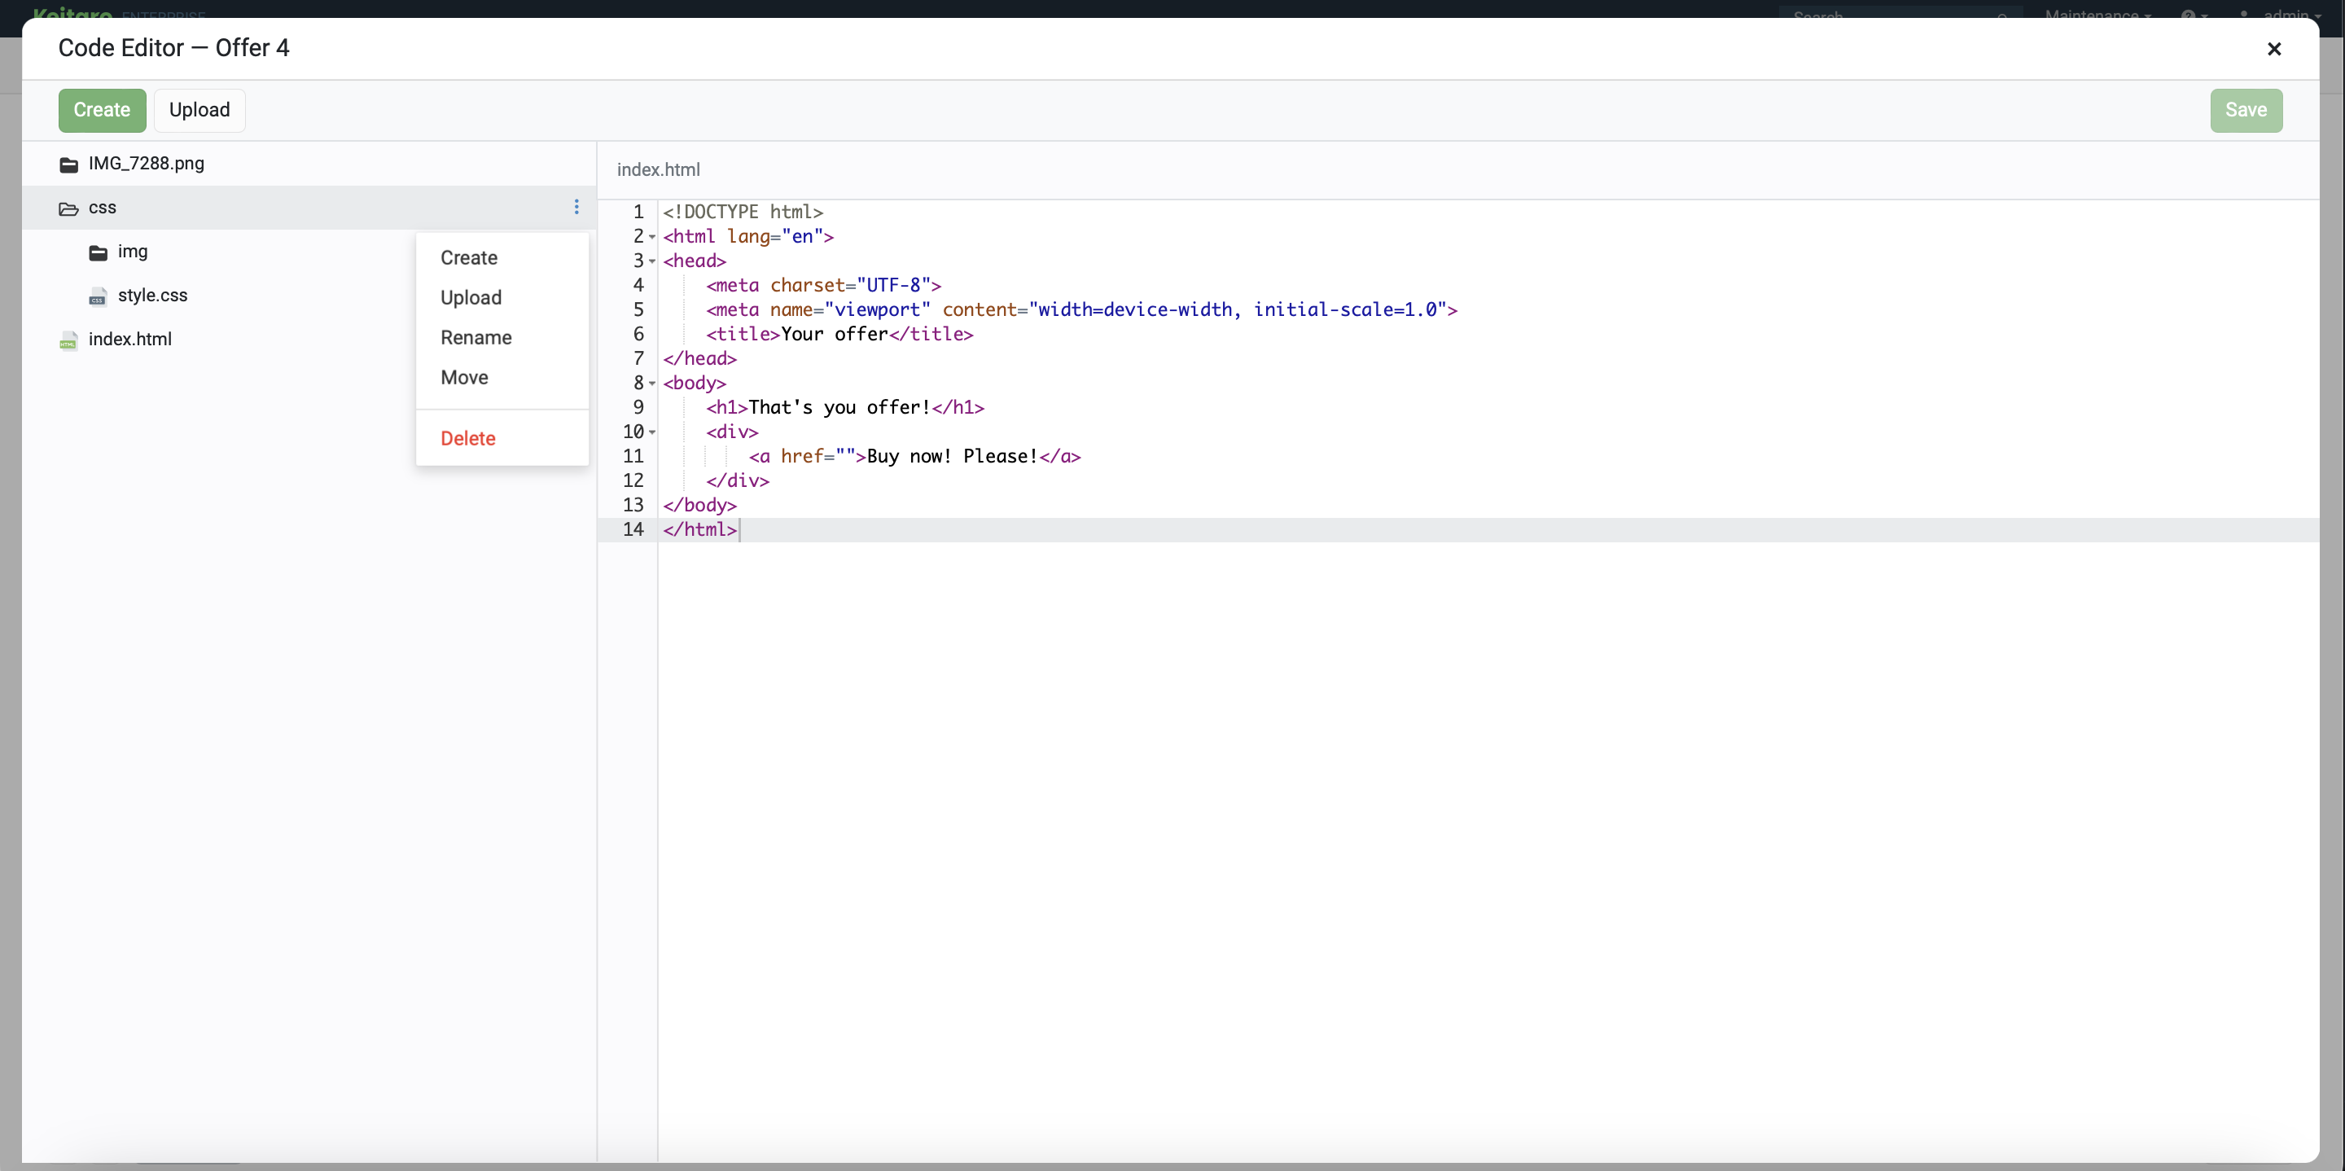Viewport: 2345px width, 1171px height.
Task: Click the 'Code Editor — Offer 4' title
Action: tap(174, 48)
